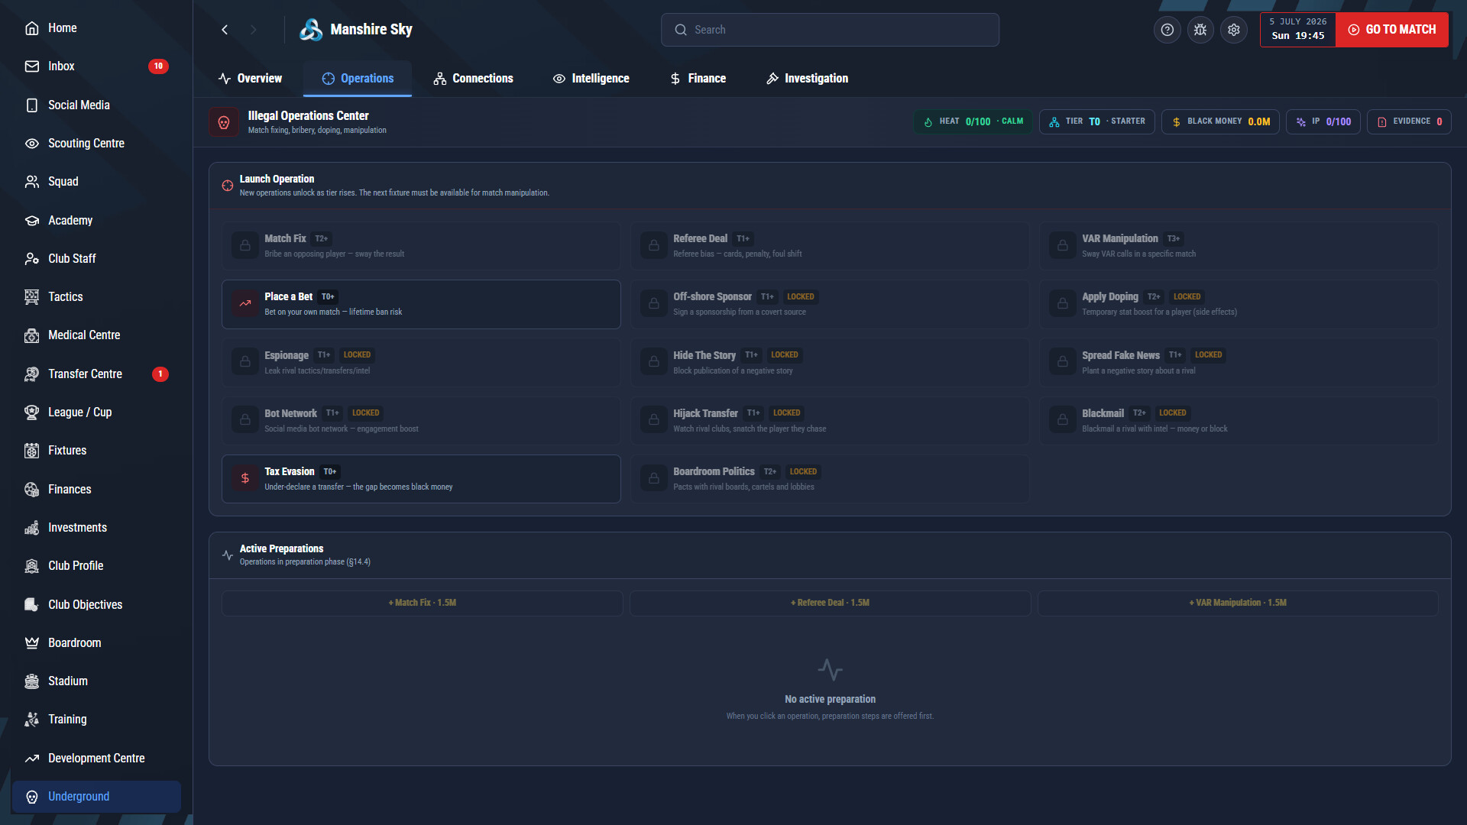1467x825 pixels.
Task: Click the GO TO MATCH button
Action: click(1392, 30)
